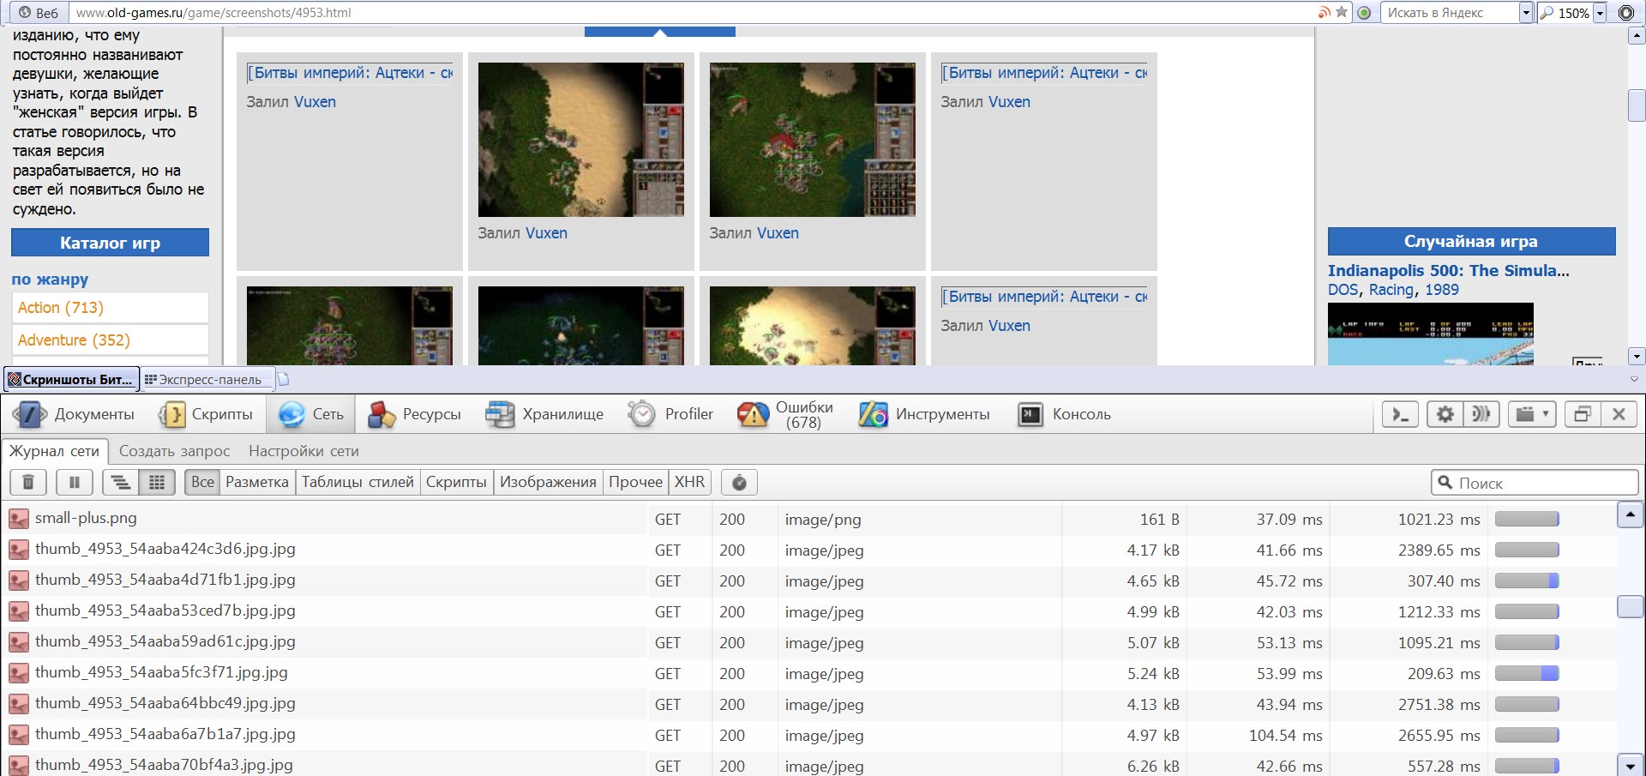Open the Profiler panel
The height and width of the screenshot is (776, 1646).
670,414
